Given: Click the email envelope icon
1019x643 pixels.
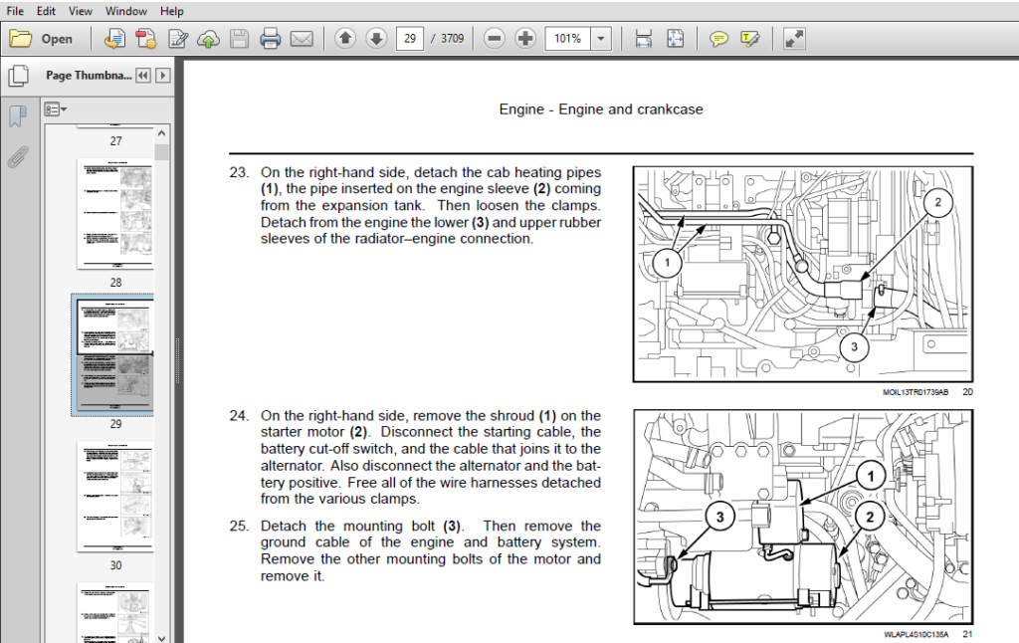Looking at the screenshot, I should (x=302, y=39).
